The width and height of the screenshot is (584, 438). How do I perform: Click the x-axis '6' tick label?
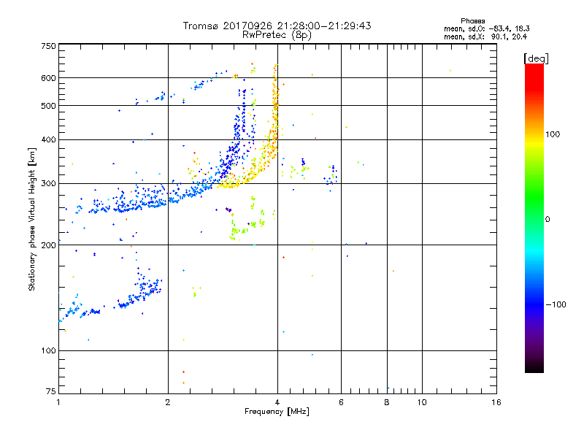pos(341,402)
